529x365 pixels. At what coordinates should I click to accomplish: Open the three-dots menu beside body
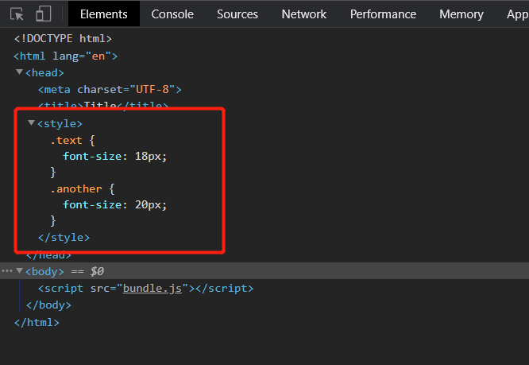[x=7, y=271]
